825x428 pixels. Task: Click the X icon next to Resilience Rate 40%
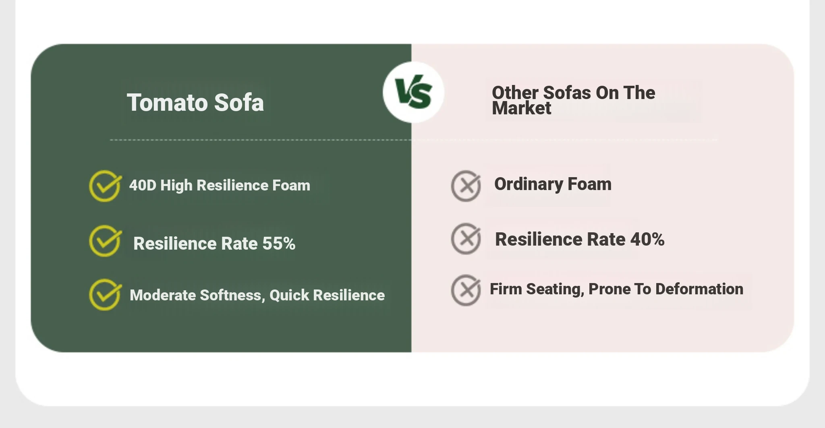tap(466, 239)
